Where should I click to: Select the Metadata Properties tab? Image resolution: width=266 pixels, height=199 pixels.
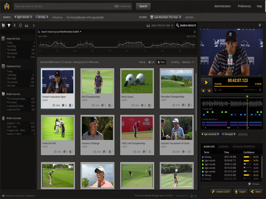[244, 146]
